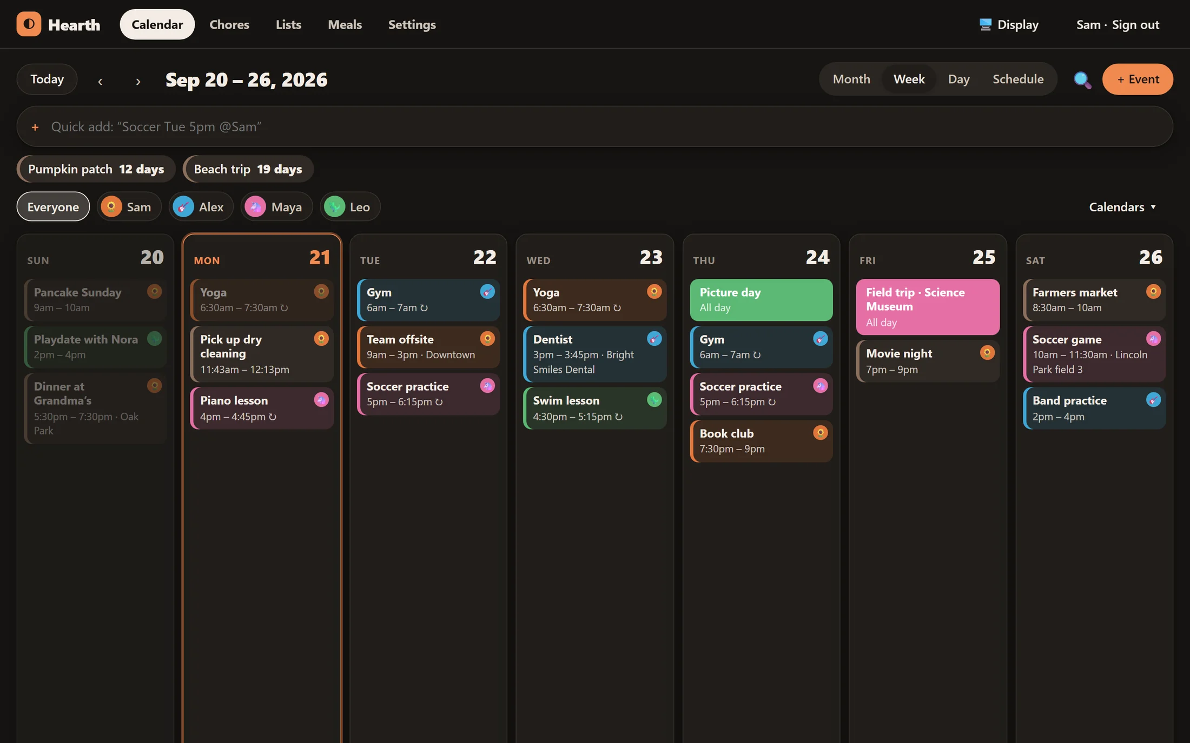Open the Pumpkin patch countdown chip
This screenshot has width=1190, height=743.
coord(96,169)
